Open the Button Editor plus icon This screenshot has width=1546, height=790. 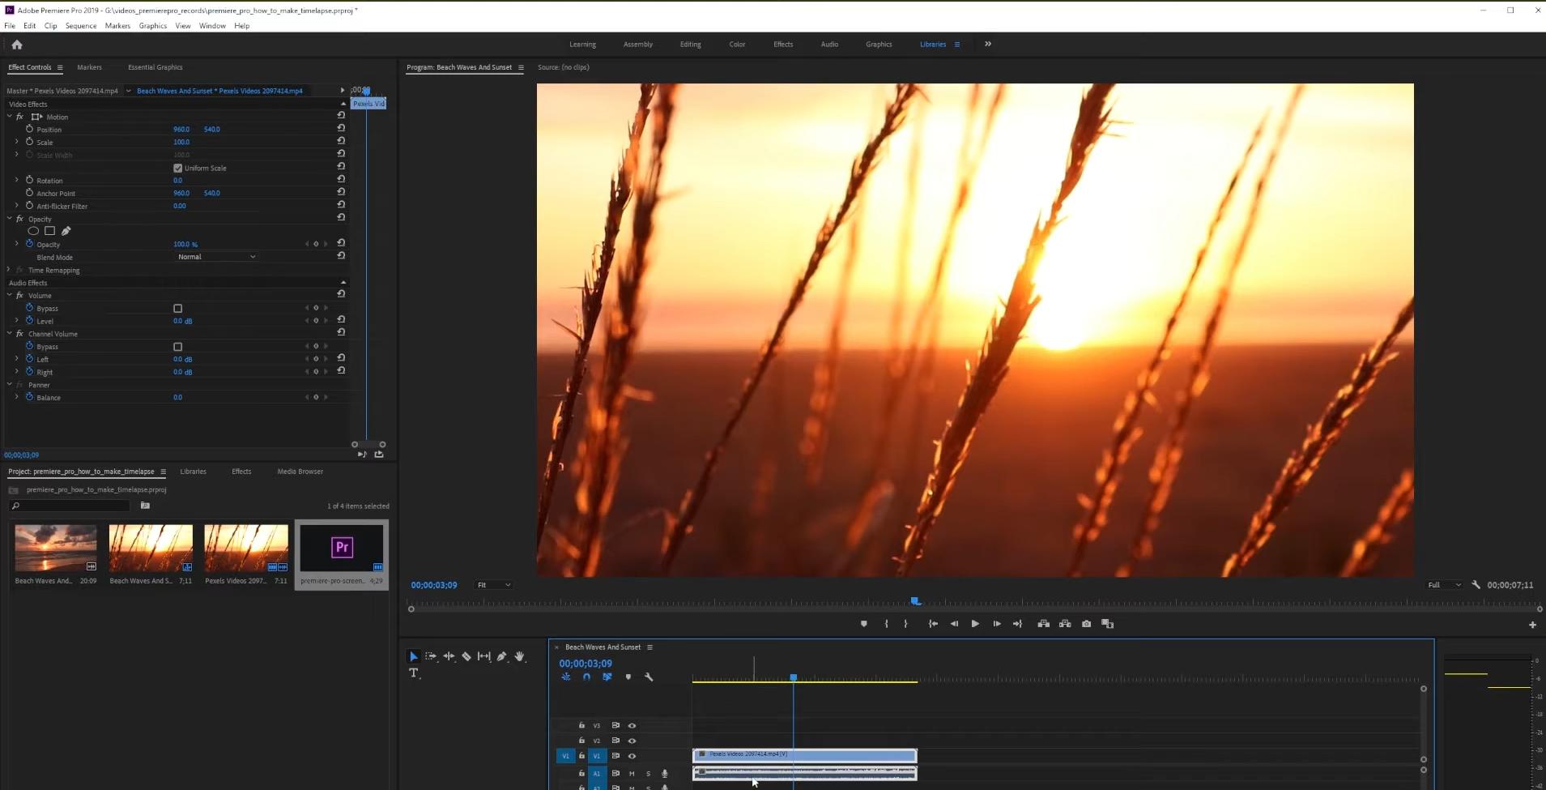pyautogui.click(x=1532, y=625)
